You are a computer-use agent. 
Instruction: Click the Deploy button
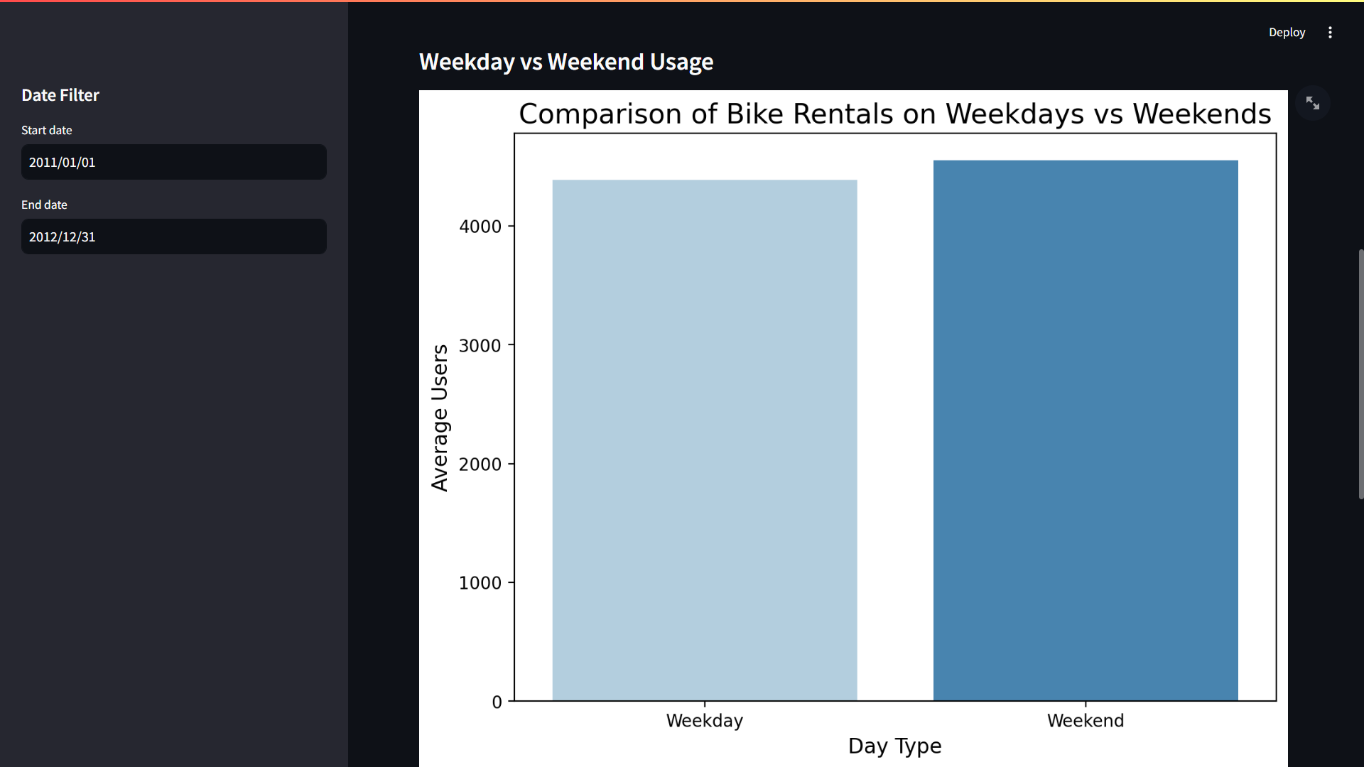(1287, 33)
